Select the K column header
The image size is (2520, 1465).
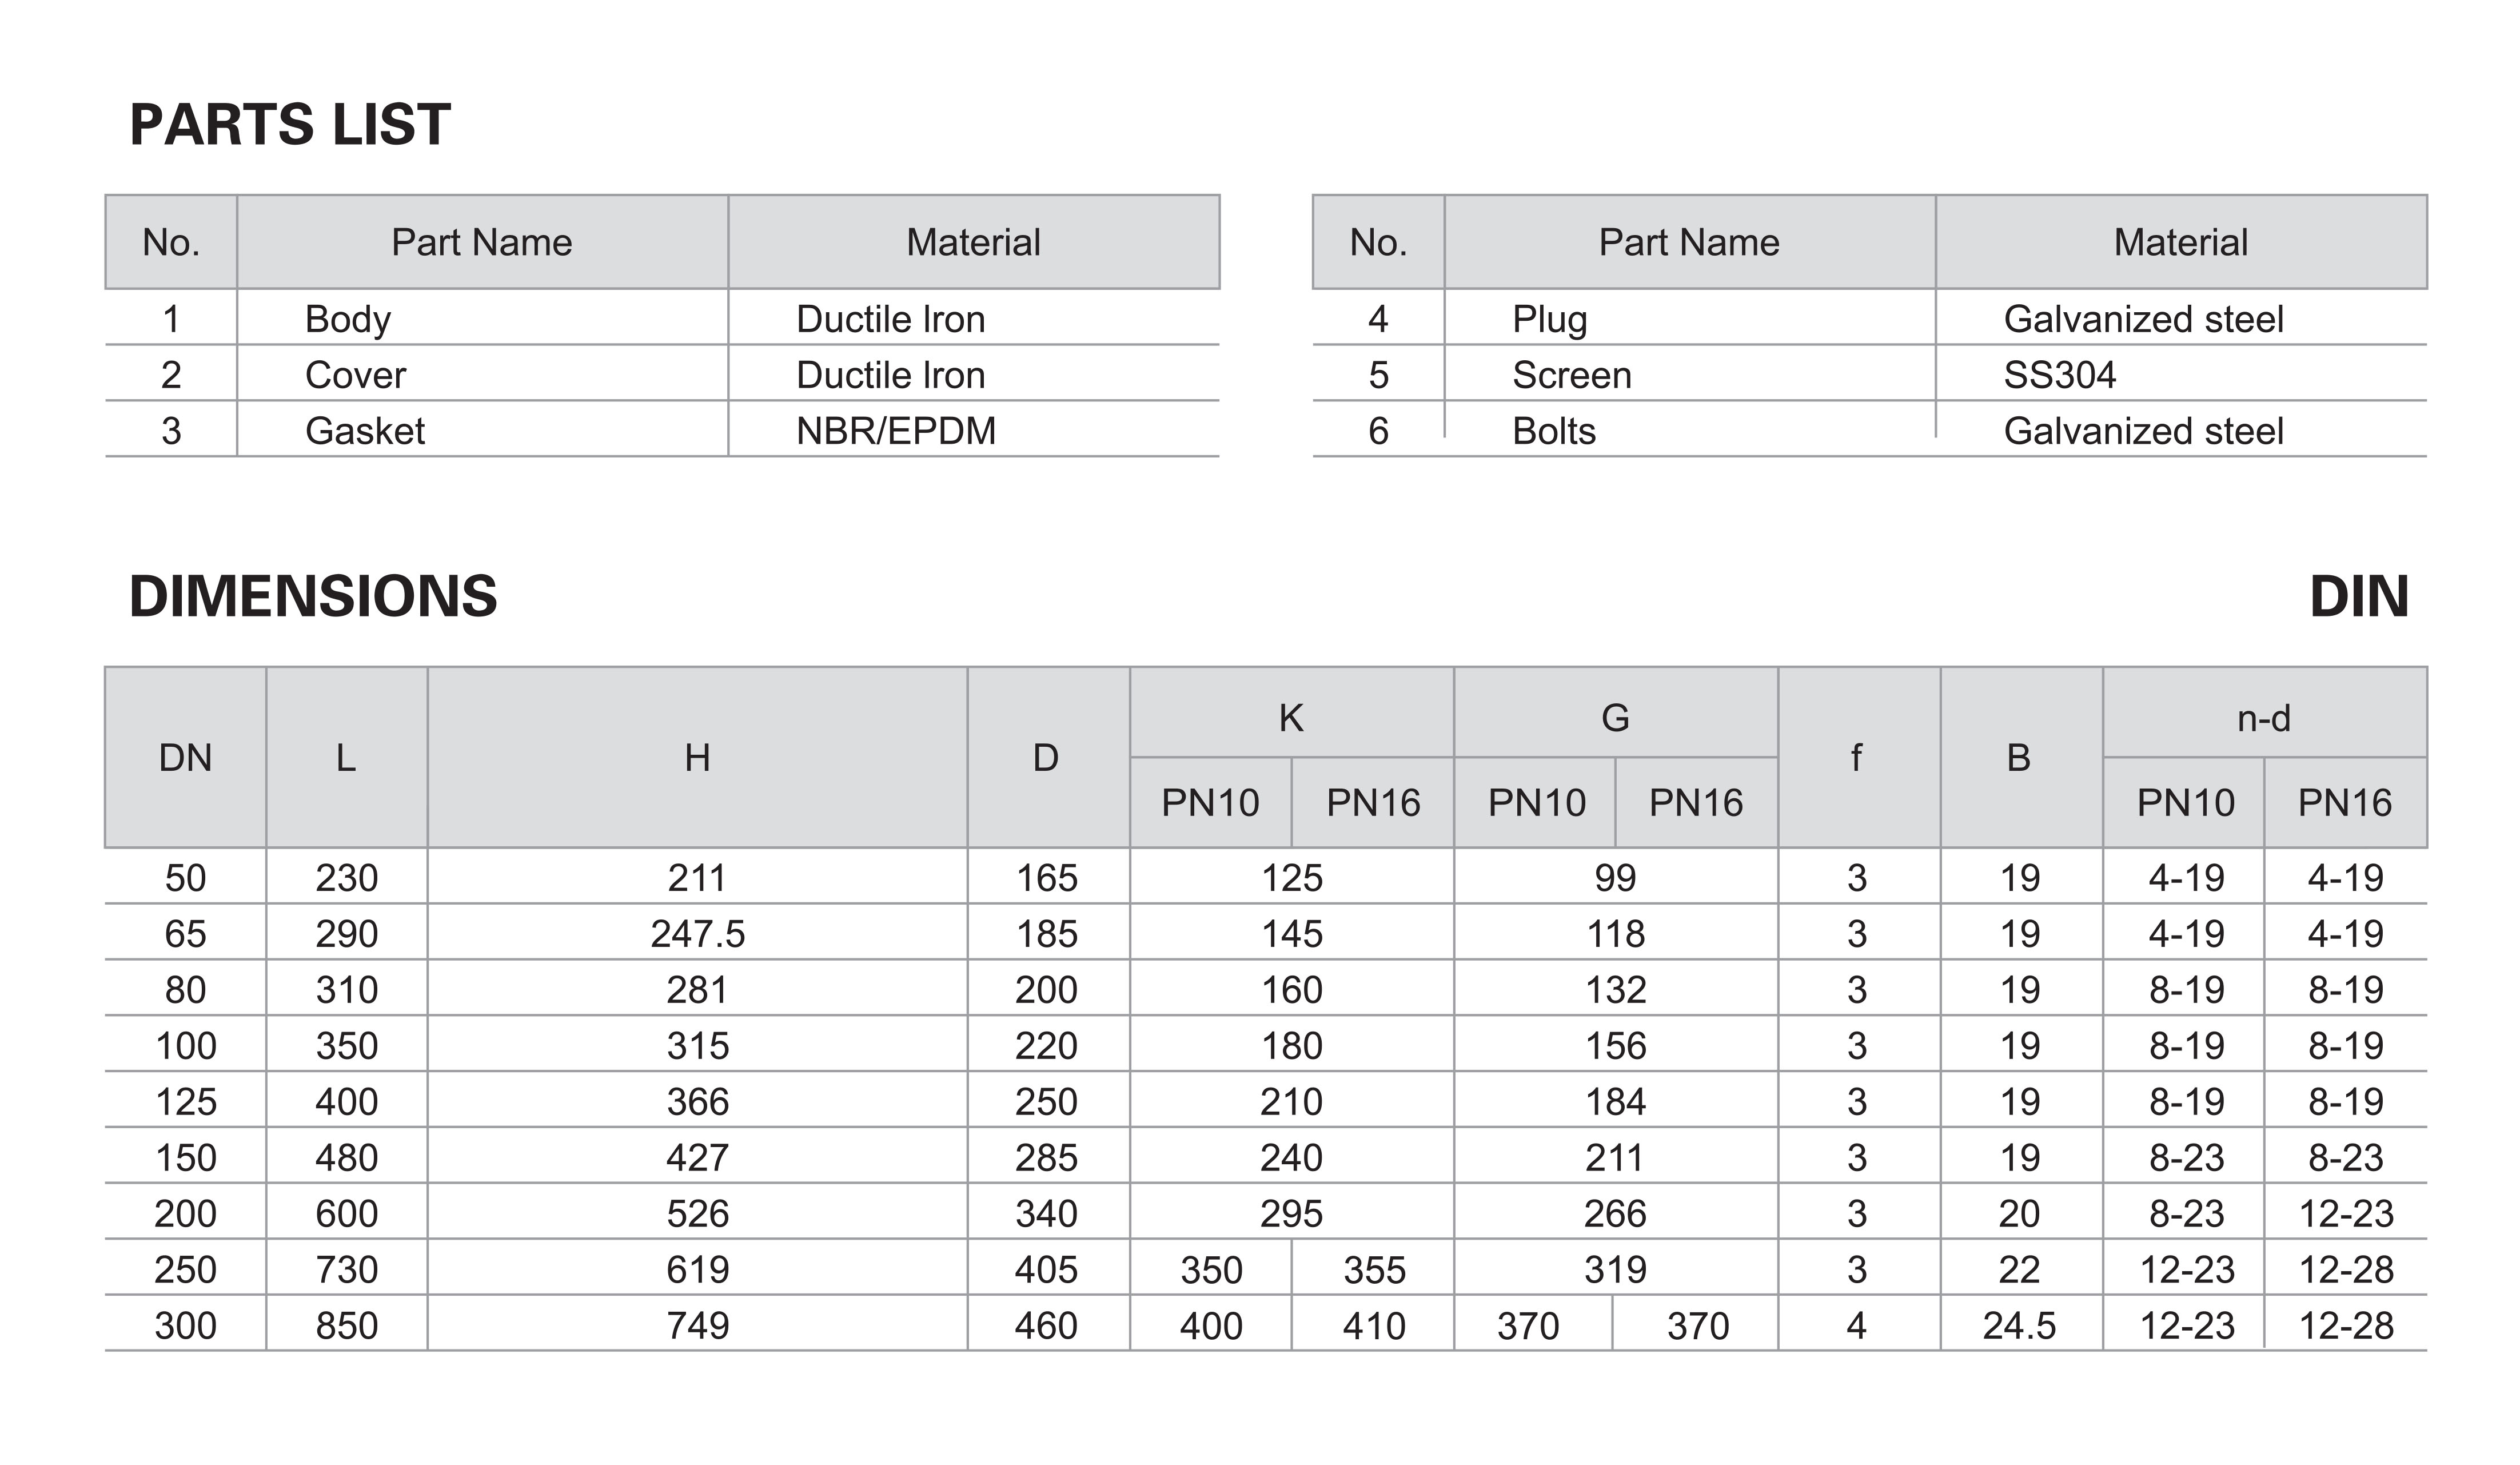(1292, 718)
